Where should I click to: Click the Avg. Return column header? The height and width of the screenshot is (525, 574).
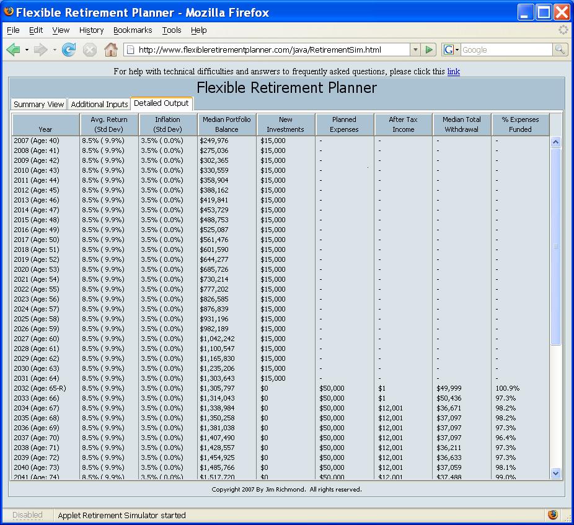[x=109, y=124]
